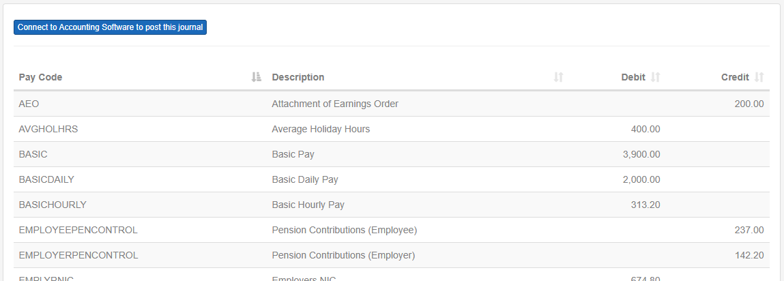Click the Basic Pay description cell

293,154
